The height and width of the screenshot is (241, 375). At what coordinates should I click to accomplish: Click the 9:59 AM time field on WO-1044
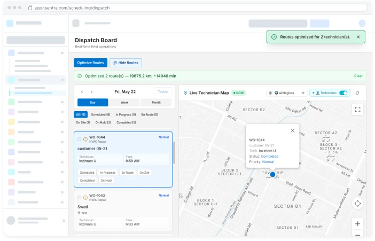point(146,159)
